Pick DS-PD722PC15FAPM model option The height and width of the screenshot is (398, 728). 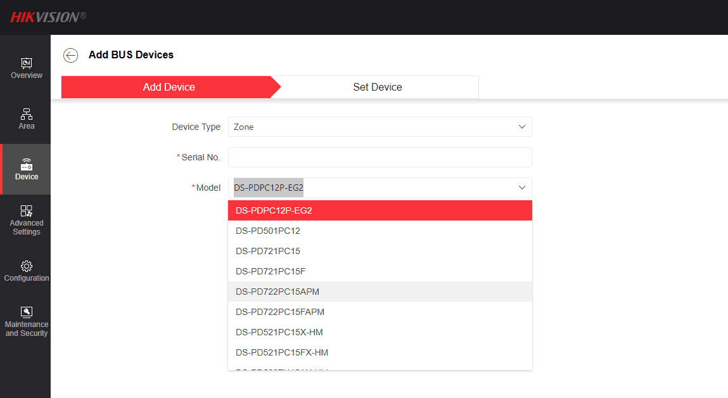tap(380, 312)
